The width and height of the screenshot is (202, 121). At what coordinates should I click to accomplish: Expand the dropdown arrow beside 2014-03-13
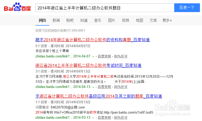[93, 118]
